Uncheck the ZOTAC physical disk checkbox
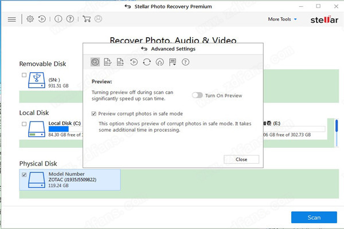Screen dimensions: 344x229 coord(24,175)
